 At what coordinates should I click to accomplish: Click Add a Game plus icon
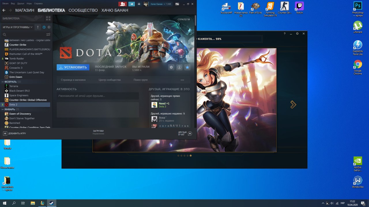[5, 133]
